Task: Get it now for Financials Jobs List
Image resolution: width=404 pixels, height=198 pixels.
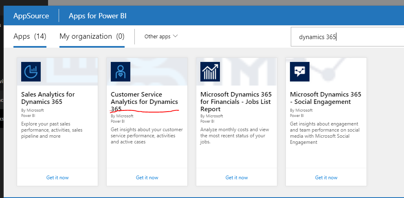Action: [x=237, y=178]
